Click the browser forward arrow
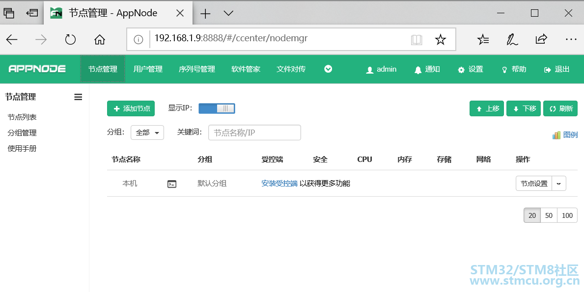 pyautogui.click(x=41, y=39)
